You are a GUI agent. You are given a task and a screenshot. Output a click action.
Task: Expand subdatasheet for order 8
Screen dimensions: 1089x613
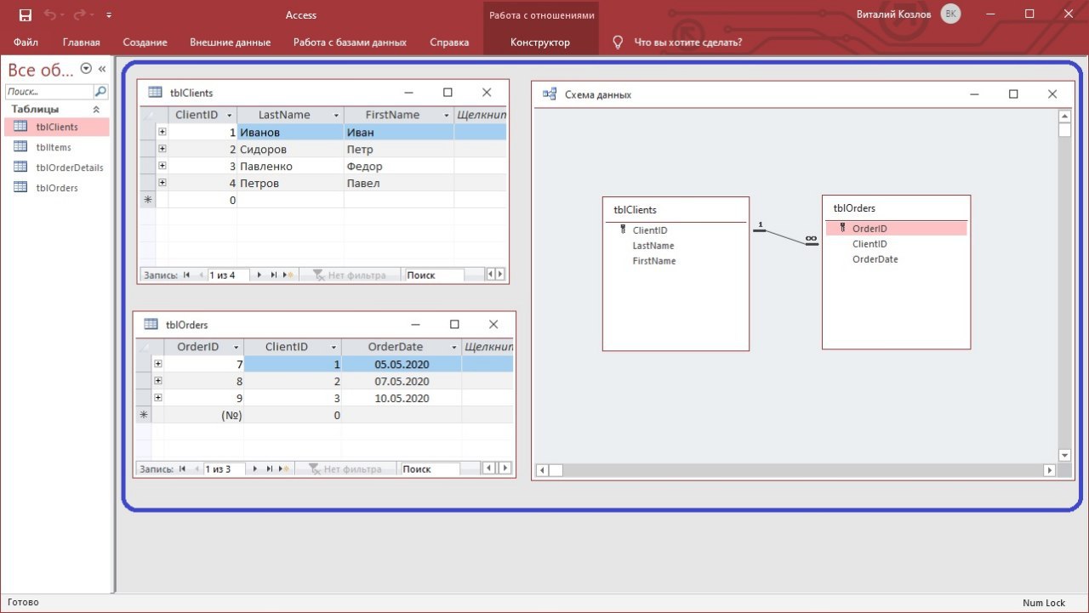[158, 381]
